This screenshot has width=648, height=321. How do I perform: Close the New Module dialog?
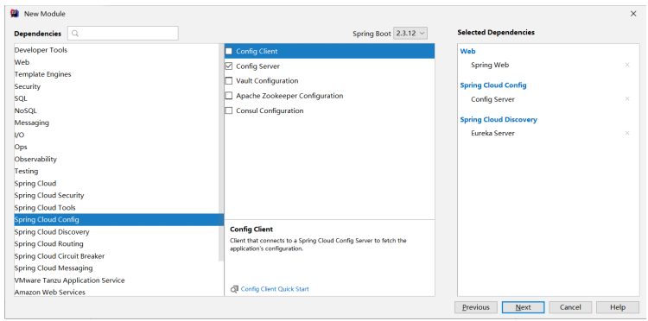tap(633, 14)
